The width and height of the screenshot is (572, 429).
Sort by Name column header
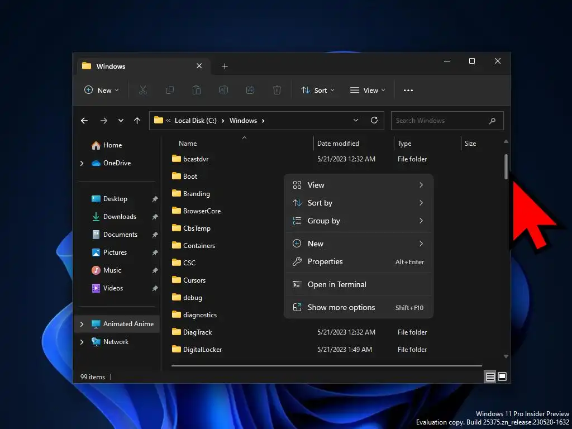point(188,144)
